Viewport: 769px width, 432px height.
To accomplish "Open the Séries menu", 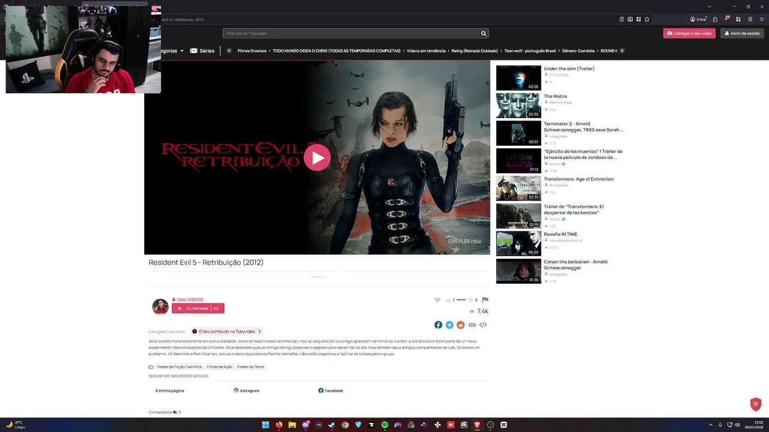I will 202,51.
